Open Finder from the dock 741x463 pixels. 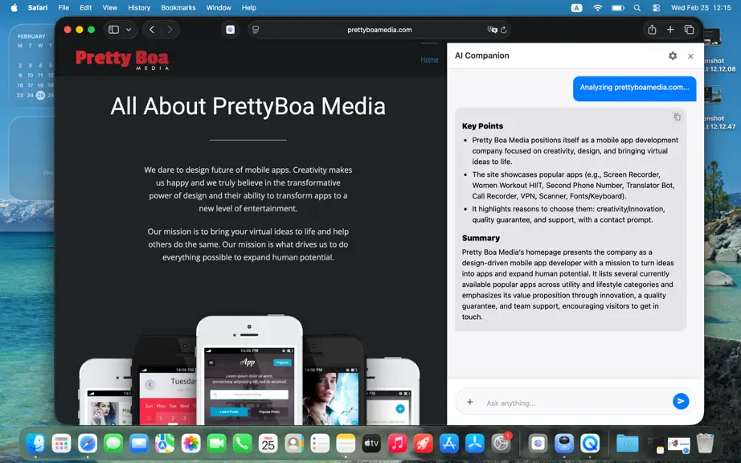pyautogui.click(x=35, y=443)
